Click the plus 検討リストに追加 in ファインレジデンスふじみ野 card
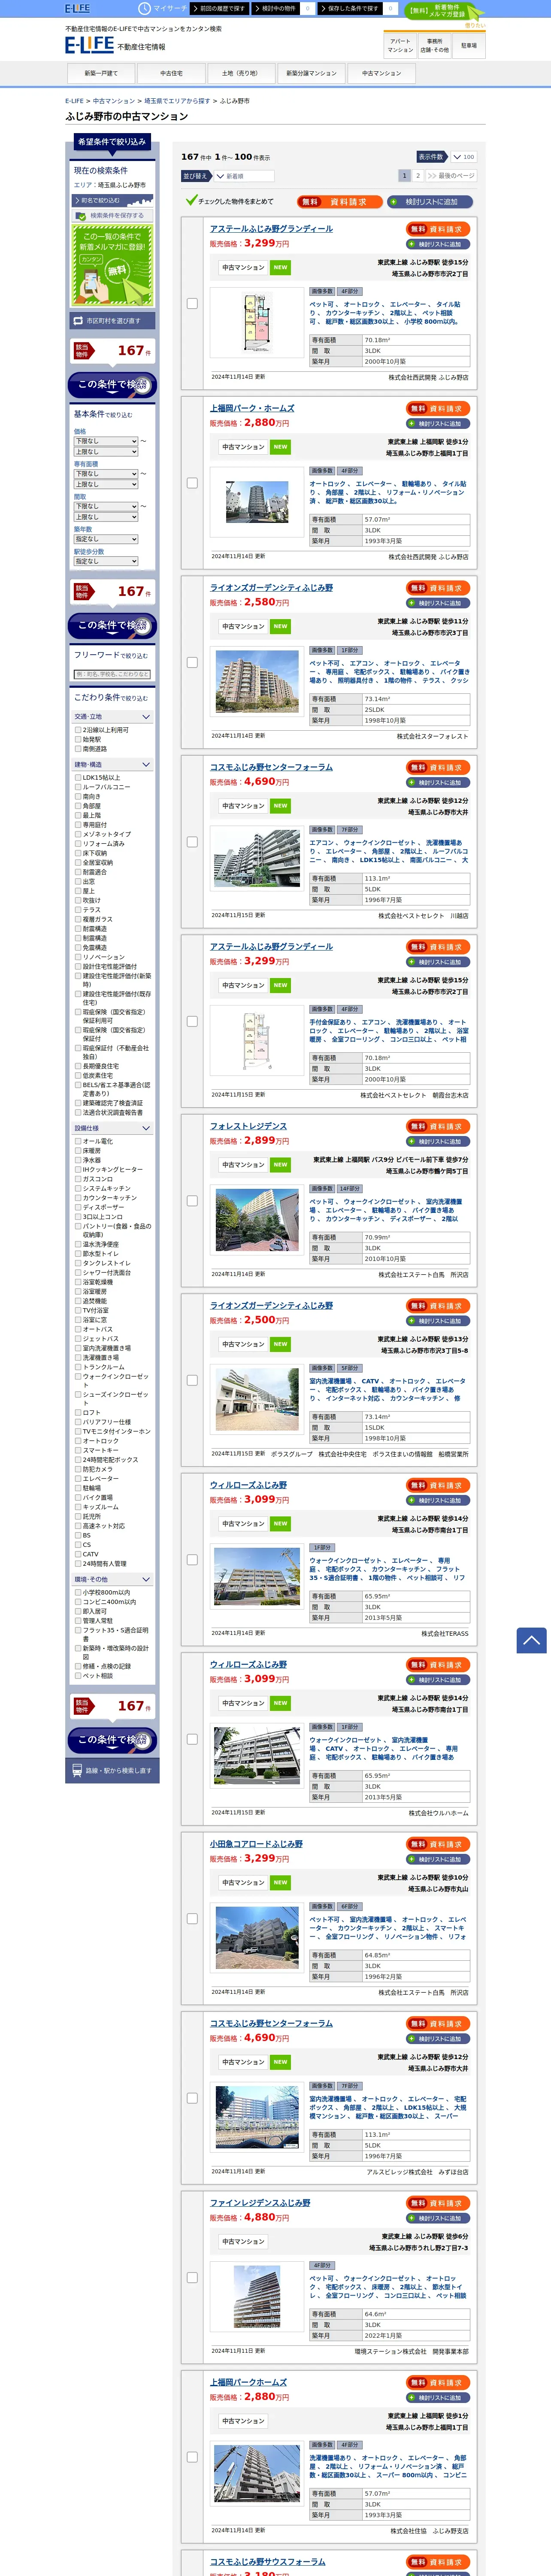This screenshot has height=2576, width=551. pyautogui.click(x=438, y=2218)
